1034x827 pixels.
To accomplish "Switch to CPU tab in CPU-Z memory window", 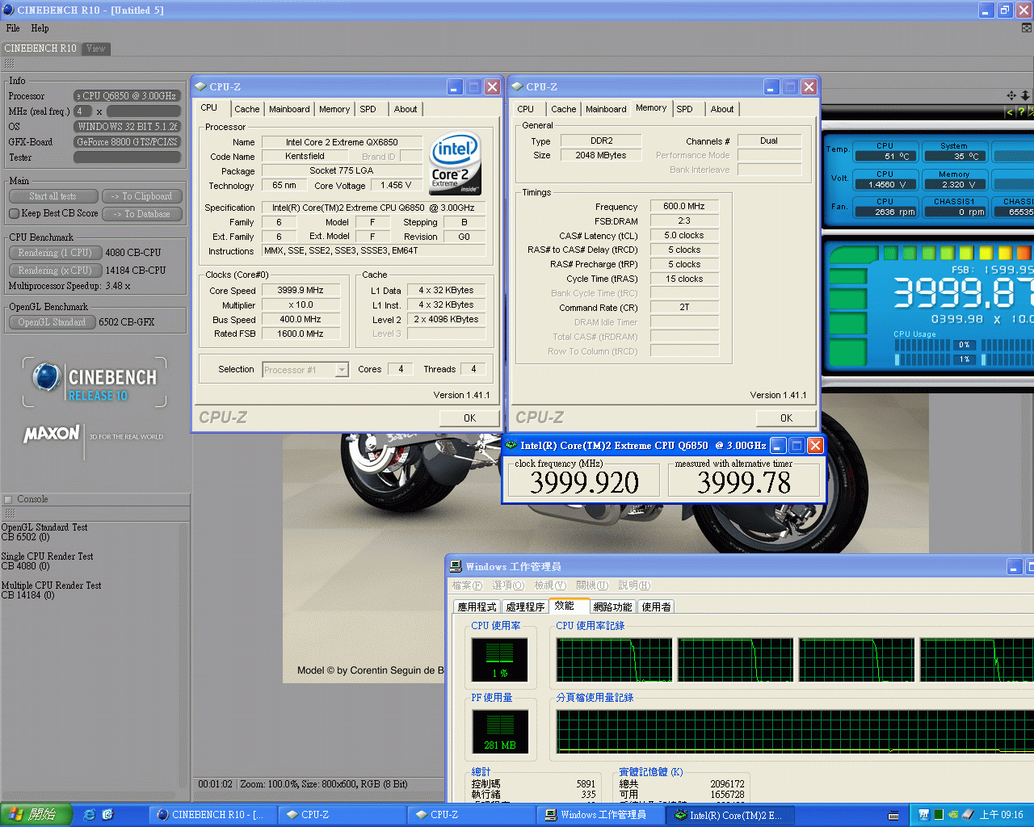I will pyautogui.click(x=526, y=109).
